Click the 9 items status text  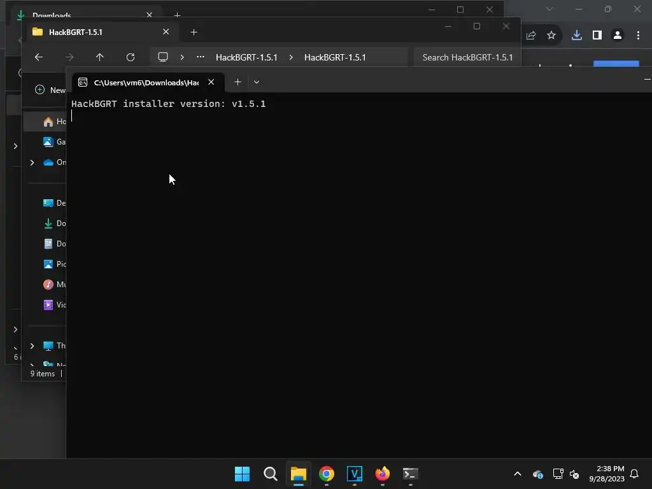coord(43,374)
